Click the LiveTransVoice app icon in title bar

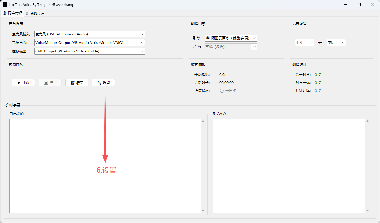5,5
